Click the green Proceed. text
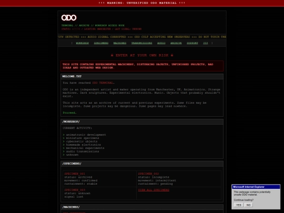This screenshot has height=213, width=284. (69, 113)
